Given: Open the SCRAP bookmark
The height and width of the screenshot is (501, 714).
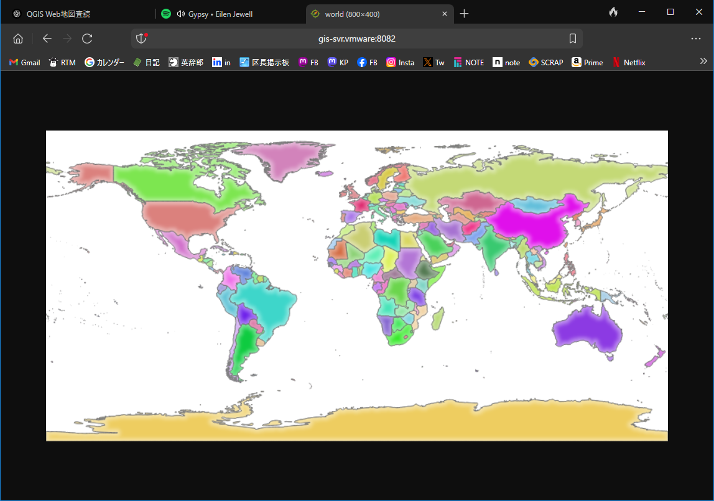Looking at the screenshot, I should (x=546, y=62).
